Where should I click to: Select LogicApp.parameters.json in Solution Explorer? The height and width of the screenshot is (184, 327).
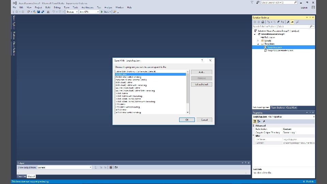click(x=280, y=50)
